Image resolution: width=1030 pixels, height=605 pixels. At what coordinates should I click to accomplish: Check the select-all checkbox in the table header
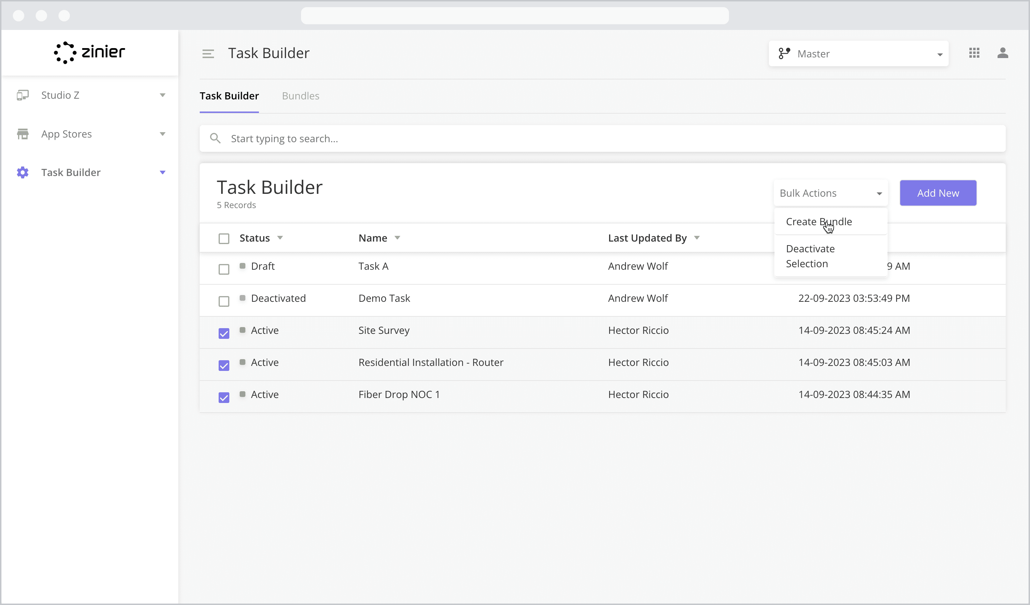(x=224, y=238)
